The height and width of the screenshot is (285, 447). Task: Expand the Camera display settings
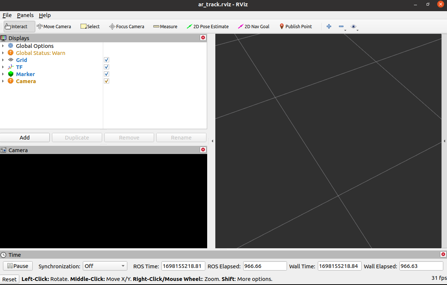[x=3, y=81]
